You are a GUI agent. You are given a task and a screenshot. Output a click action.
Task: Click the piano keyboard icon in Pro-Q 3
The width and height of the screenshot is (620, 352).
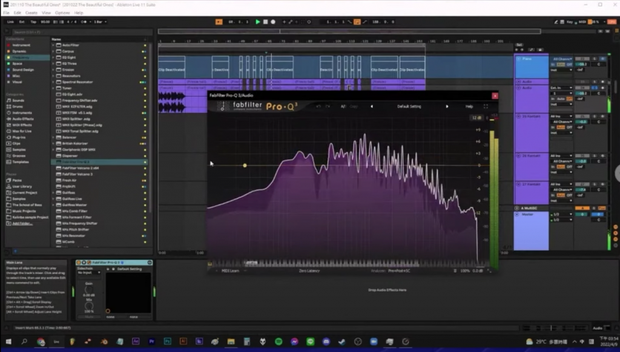(210, 264)
